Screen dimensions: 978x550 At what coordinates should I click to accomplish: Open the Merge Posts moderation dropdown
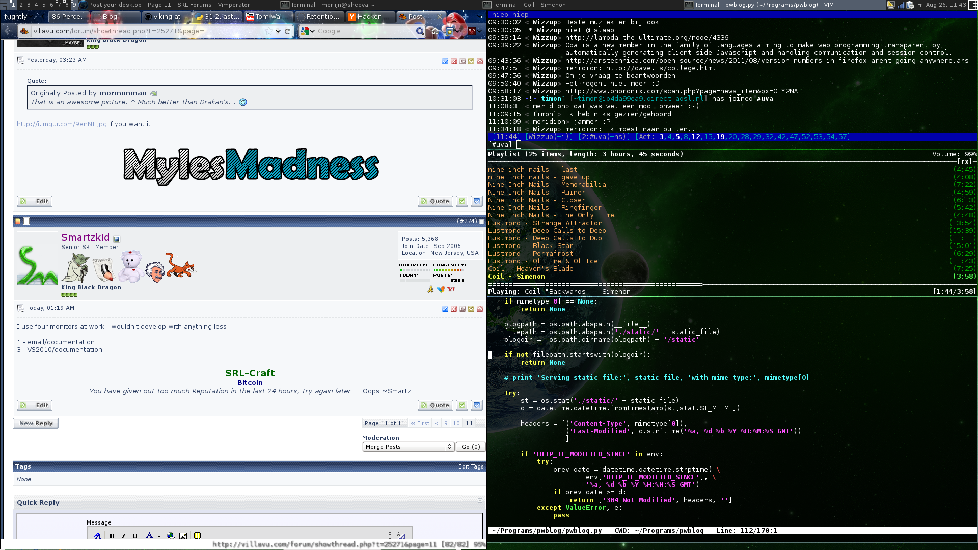408,447
